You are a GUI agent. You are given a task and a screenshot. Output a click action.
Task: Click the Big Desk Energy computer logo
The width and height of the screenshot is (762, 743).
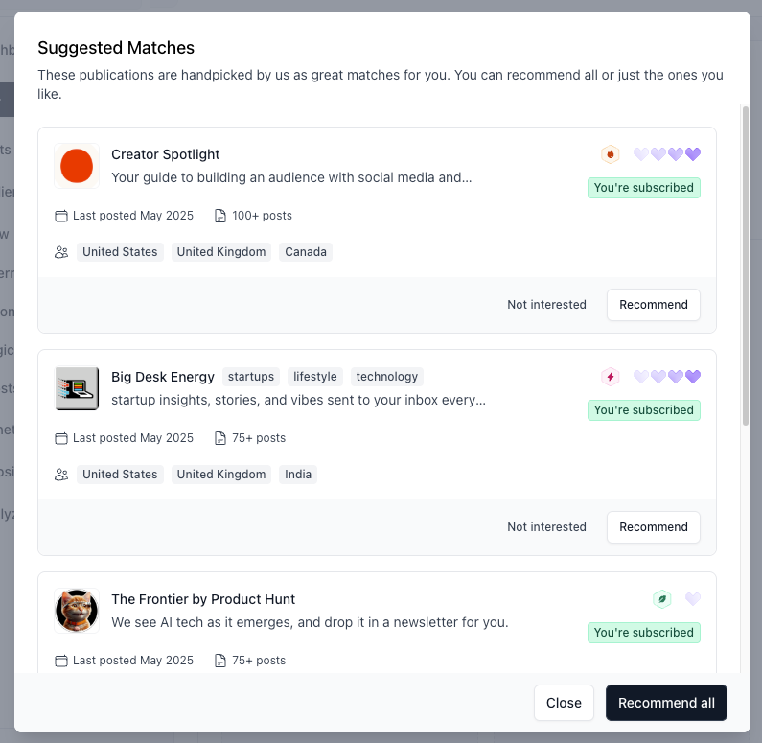point(77,388)
